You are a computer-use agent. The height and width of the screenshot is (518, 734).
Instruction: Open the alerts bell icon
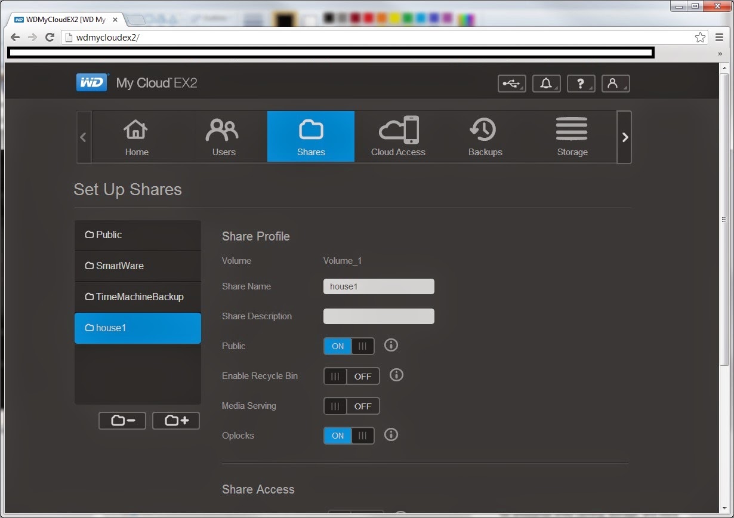pos(546,84)
